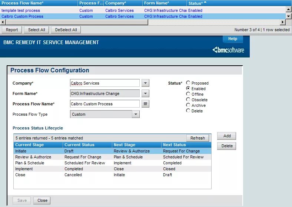This screenshot has height=207, width=292.
Task: Select the Enabled status radio button
Action: click(188, 88)
